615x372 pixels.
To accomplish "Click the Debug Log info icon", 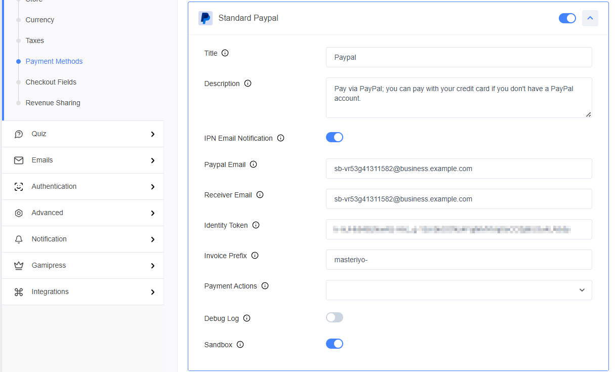I will tap(247, 318).
